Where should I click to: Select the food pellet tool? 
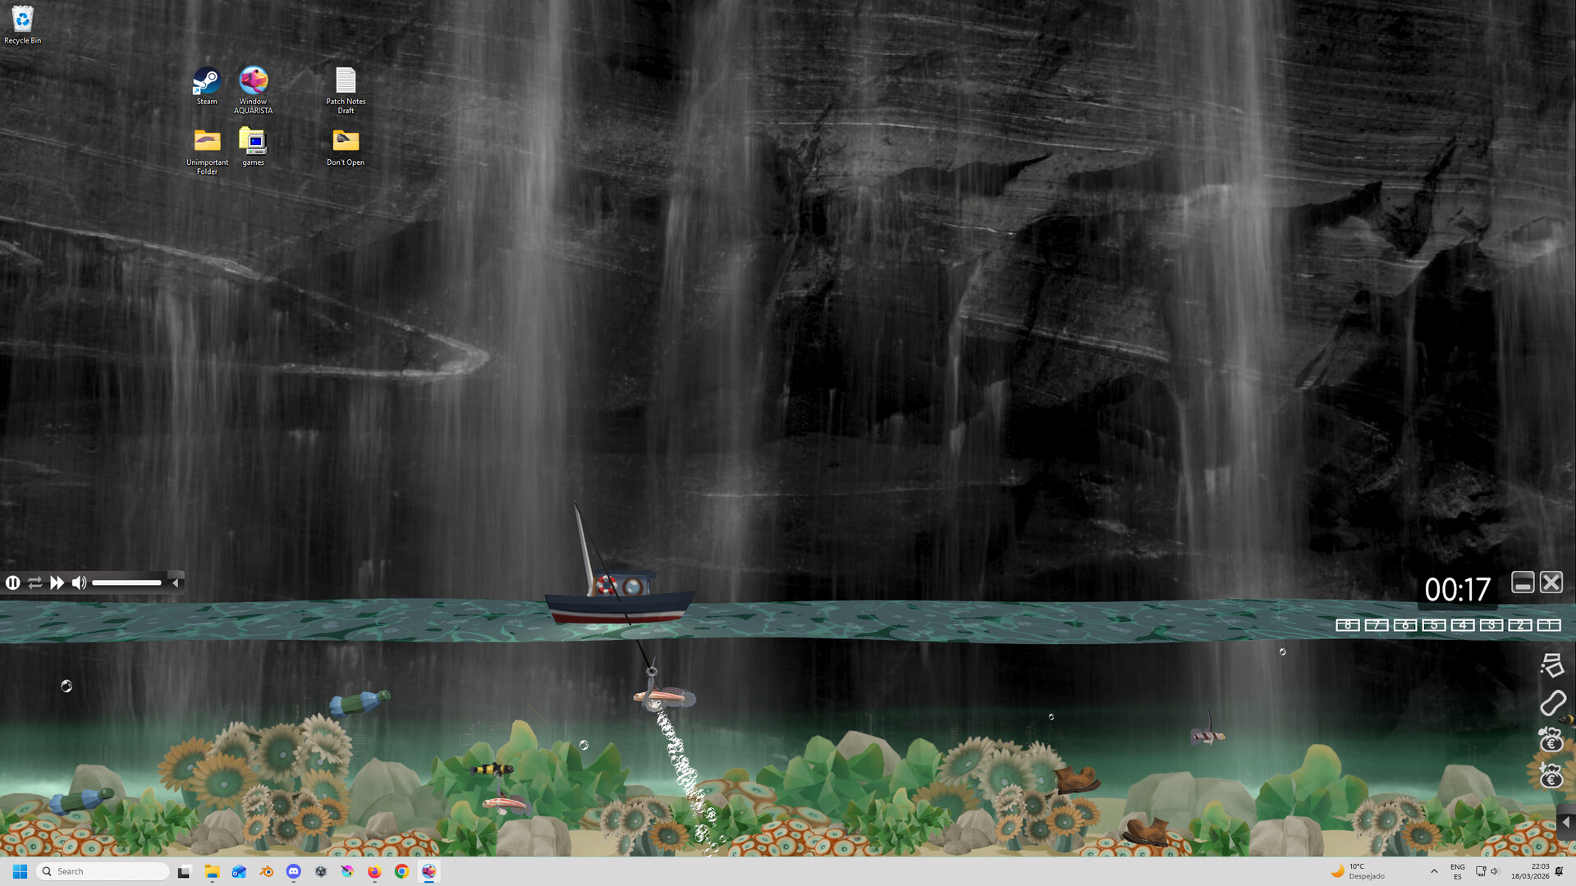coord(1552,704)
